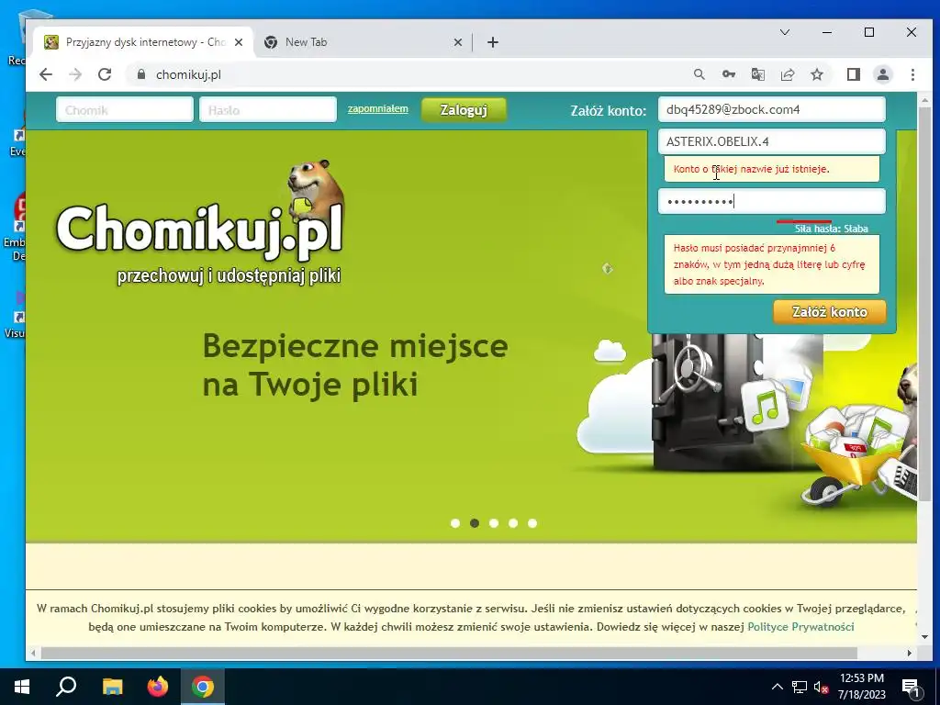This screenshot has width=940, height=705.
Task: Translate this page icon
Action: point(757,74)
